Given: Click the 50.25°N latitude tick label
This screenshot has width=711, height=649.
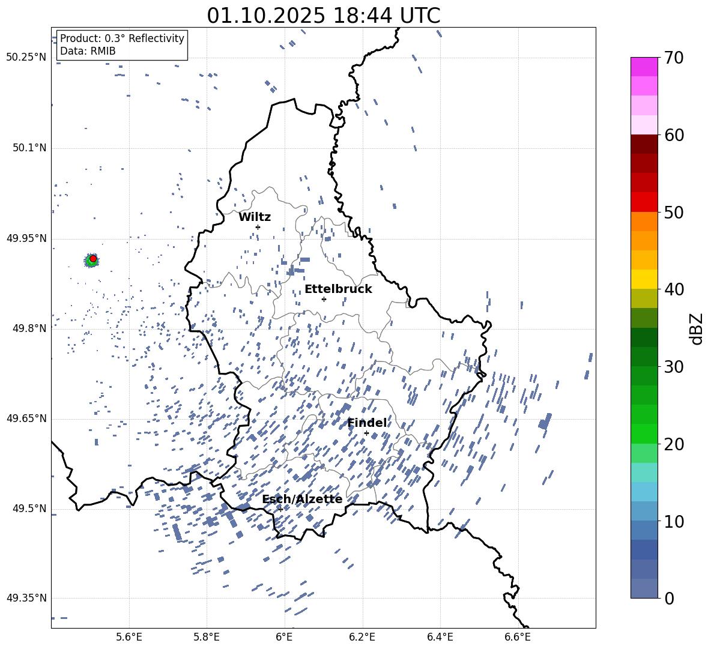Looking at the screenshot, I should coord(26,58).
